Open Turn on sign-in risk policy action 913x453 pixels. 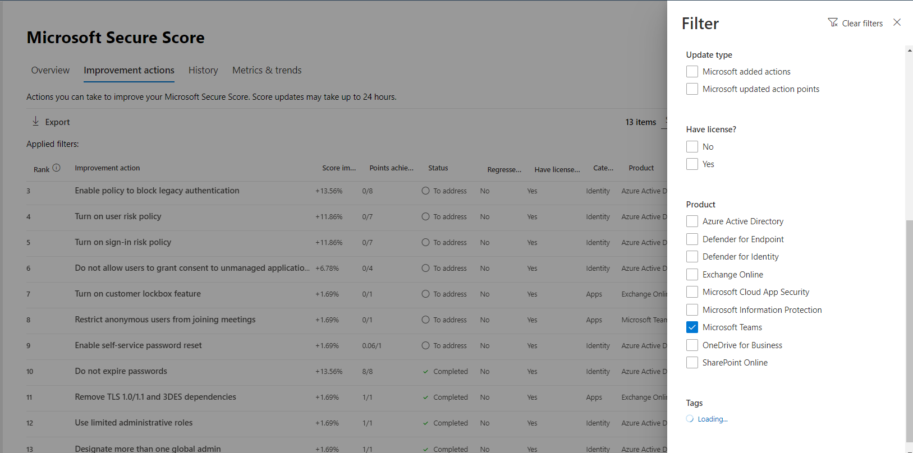pyautogui.click(x=123, y=242)
